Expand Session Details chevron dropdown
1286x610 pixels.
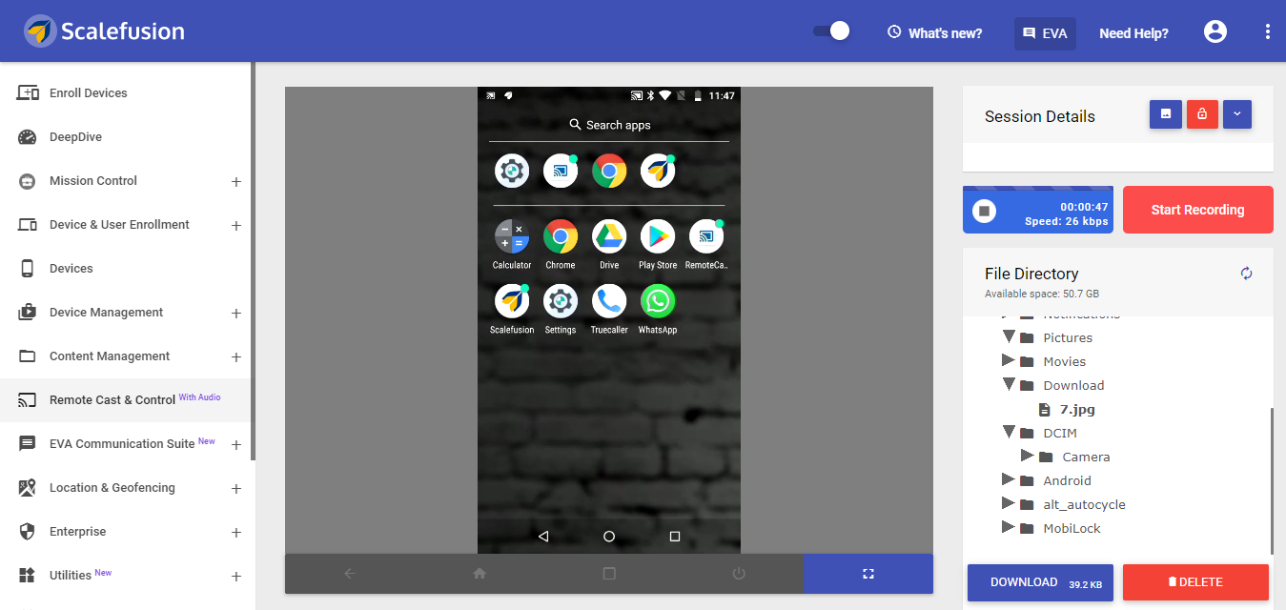pos(1237,114)
